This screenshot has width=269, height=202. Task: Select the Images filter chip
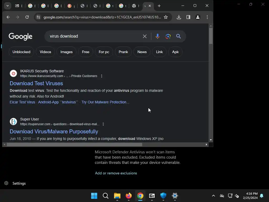pos(66,52)
